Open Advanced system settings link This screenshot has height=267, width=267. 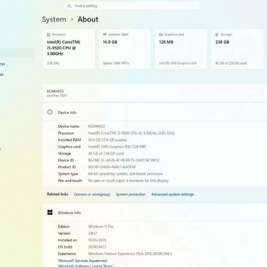pos(172,194)
